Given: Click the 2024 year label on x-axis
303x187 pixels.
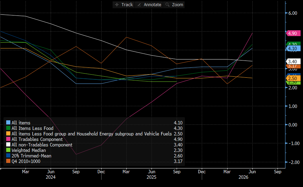Looking at the screenshot, I should click(51, 177).
